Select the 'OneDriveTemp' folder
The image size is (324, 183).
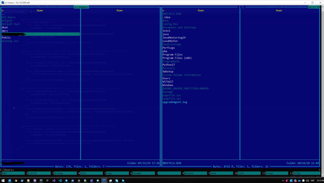click(x=172, y=44)
